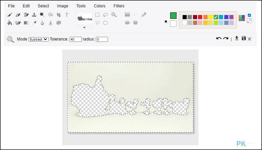
Task: Click the white background color box
Action: pos(173,24)
